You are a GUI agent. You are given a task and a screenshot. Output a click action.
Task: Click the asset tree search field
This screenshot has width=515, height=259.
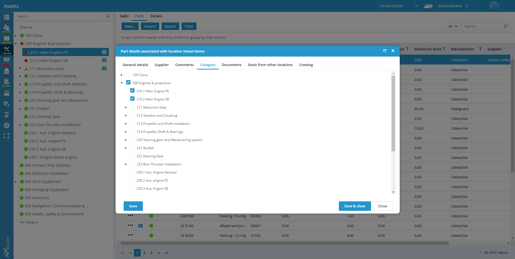coord(60,17)
